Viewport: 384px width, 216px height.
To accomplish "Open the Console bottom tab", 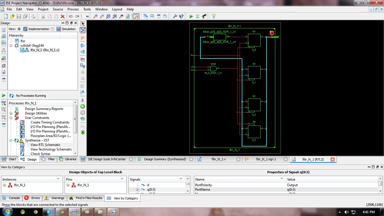I will [12, 198].
